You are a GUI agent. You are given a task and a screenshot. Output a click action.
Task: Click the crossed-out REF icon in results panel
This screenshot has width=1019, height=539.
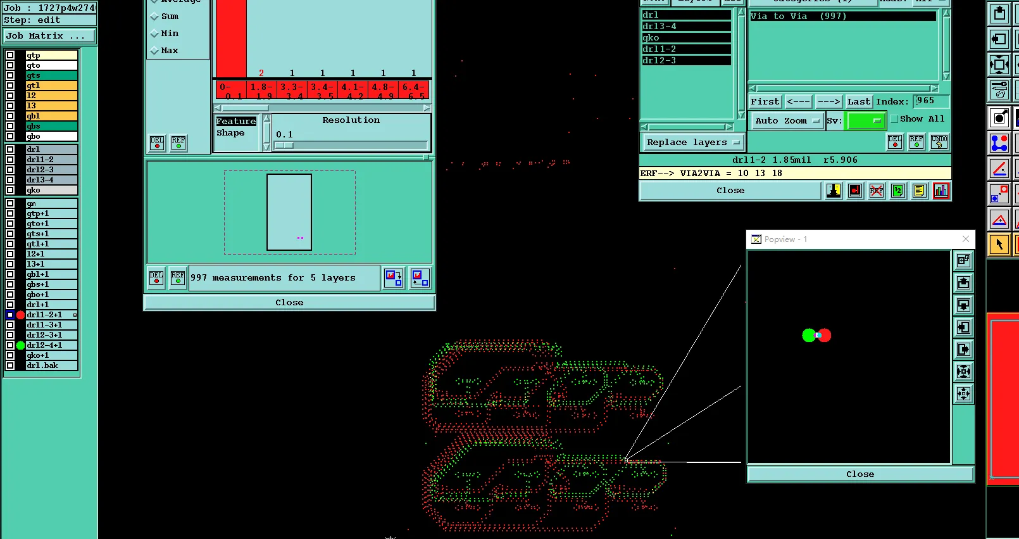click(x=877, y=191)
